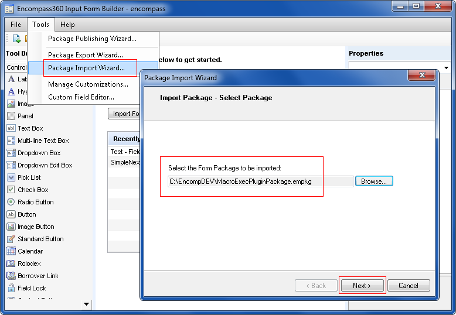Choose the Calendar control icon
This screenshot has height=315, width=456.
point(11,251)
